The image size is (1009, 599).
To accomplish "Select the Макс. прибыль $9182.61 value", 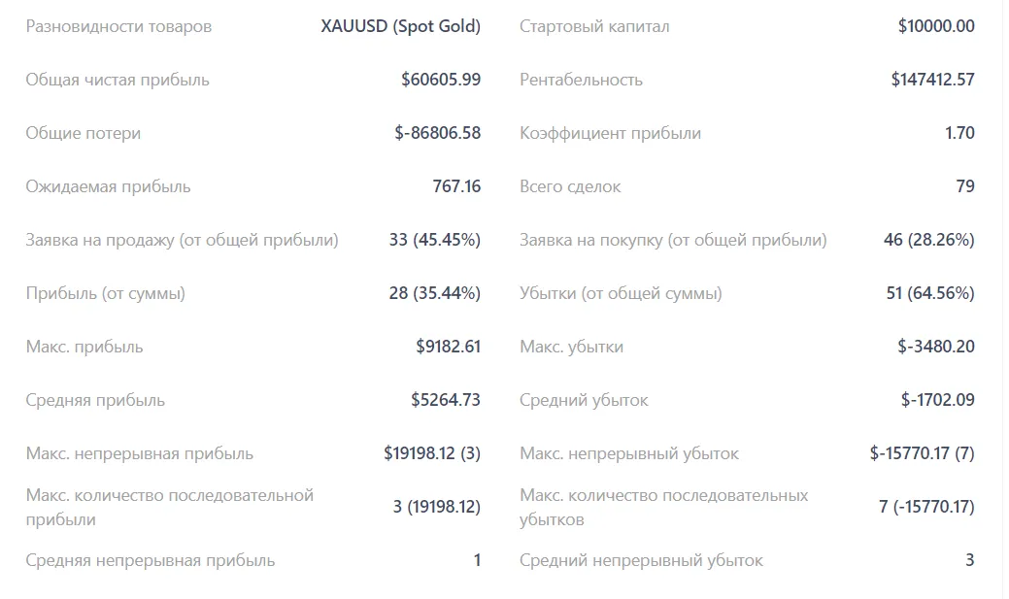I will click(448, 347).
